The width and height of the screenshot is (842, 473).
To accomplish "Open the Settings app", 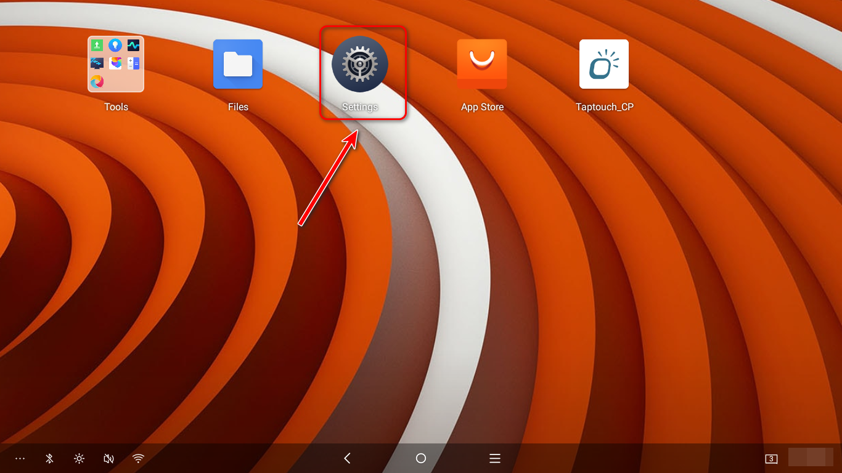I will click(360, 64).
